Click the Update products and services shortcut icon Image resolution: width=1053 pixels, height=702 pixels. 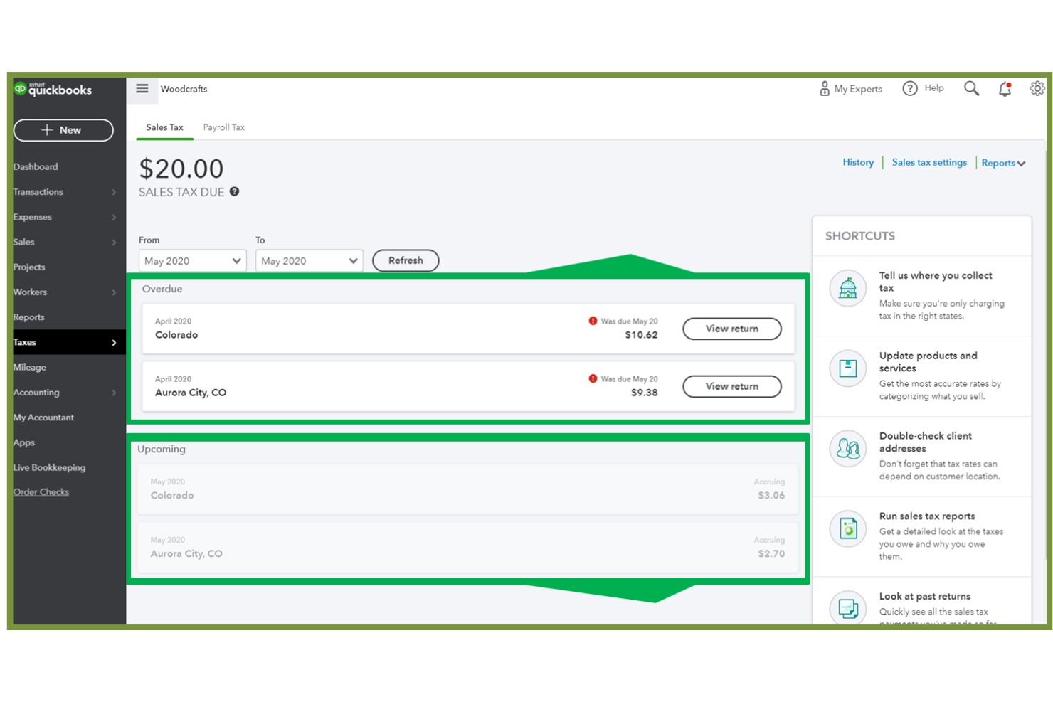pyautogui.click(x=847, y=368)
